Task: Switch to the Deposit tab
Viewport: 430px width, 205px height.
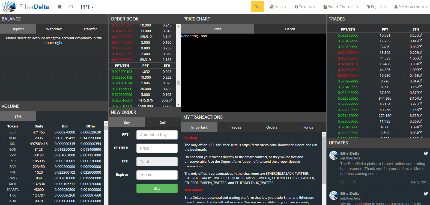Action: click(18, 29)
